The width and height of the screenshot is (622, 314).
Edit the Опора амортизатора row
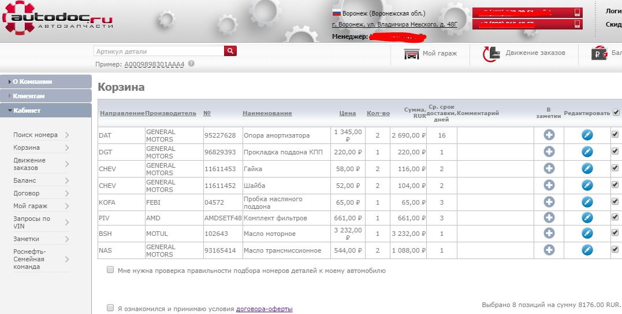(587, 135)
